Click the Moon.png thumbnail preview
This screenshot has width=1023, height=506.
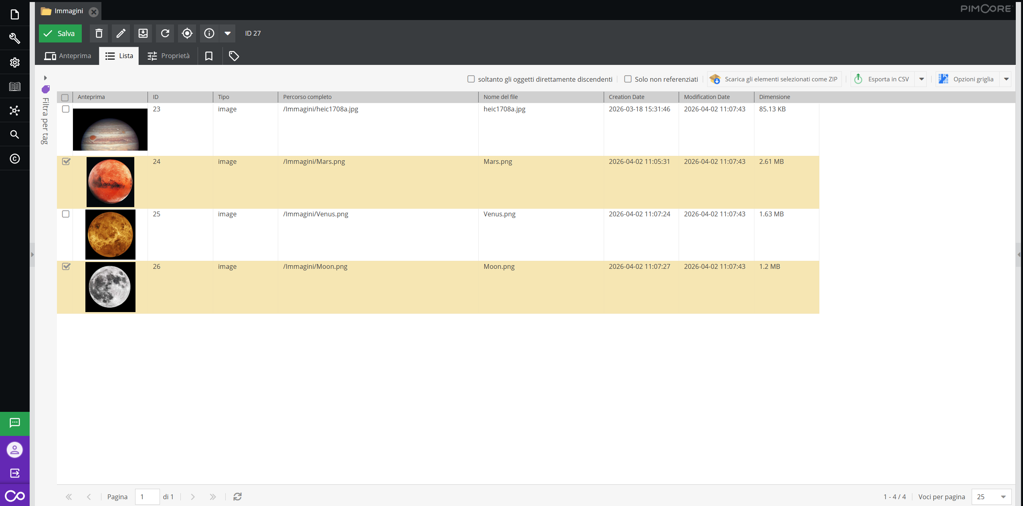click(110, 287)
